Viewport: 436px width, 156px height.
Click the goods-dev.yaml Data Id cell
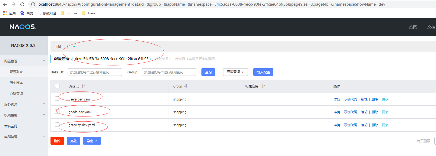pos(80,112)
